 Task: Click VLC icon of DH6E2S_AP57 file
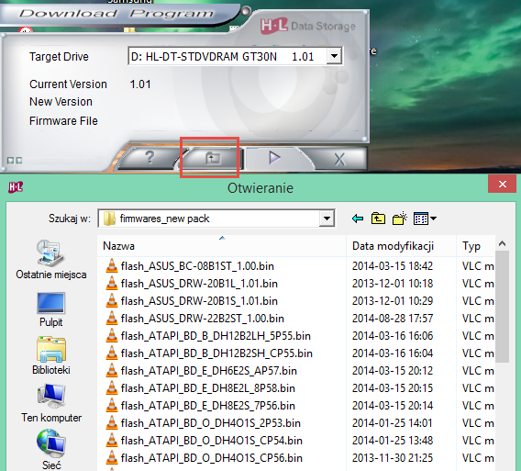coord(112,371)
